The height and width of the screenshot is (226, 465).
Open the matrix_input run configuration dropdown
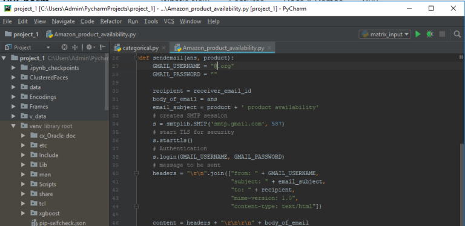(x=385, y=35)
